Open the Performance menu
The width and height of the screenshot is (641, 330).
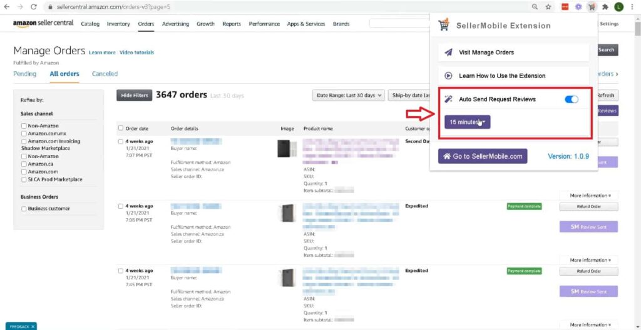(x=264, y=24)
